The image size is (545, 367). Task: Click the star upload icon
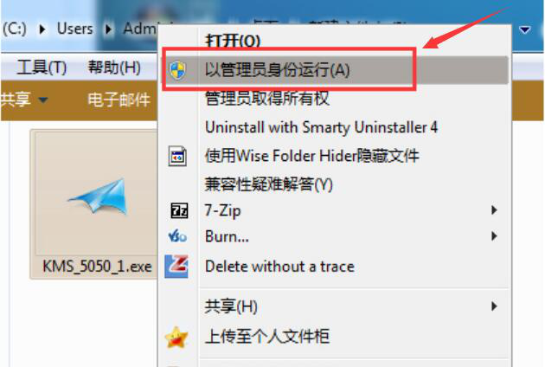(176, 337)
